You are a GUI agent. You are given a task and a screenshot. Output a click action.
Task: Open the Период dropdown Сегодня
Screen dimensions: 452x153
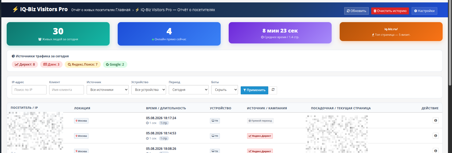[189, 90]
